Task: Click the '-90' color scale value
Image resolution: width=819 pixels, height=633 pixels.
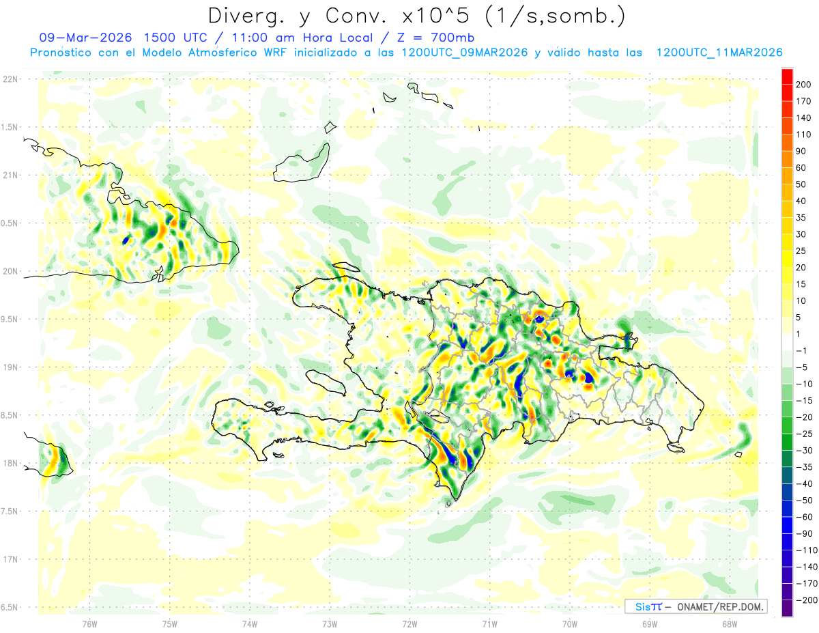Action: [804, 534]
